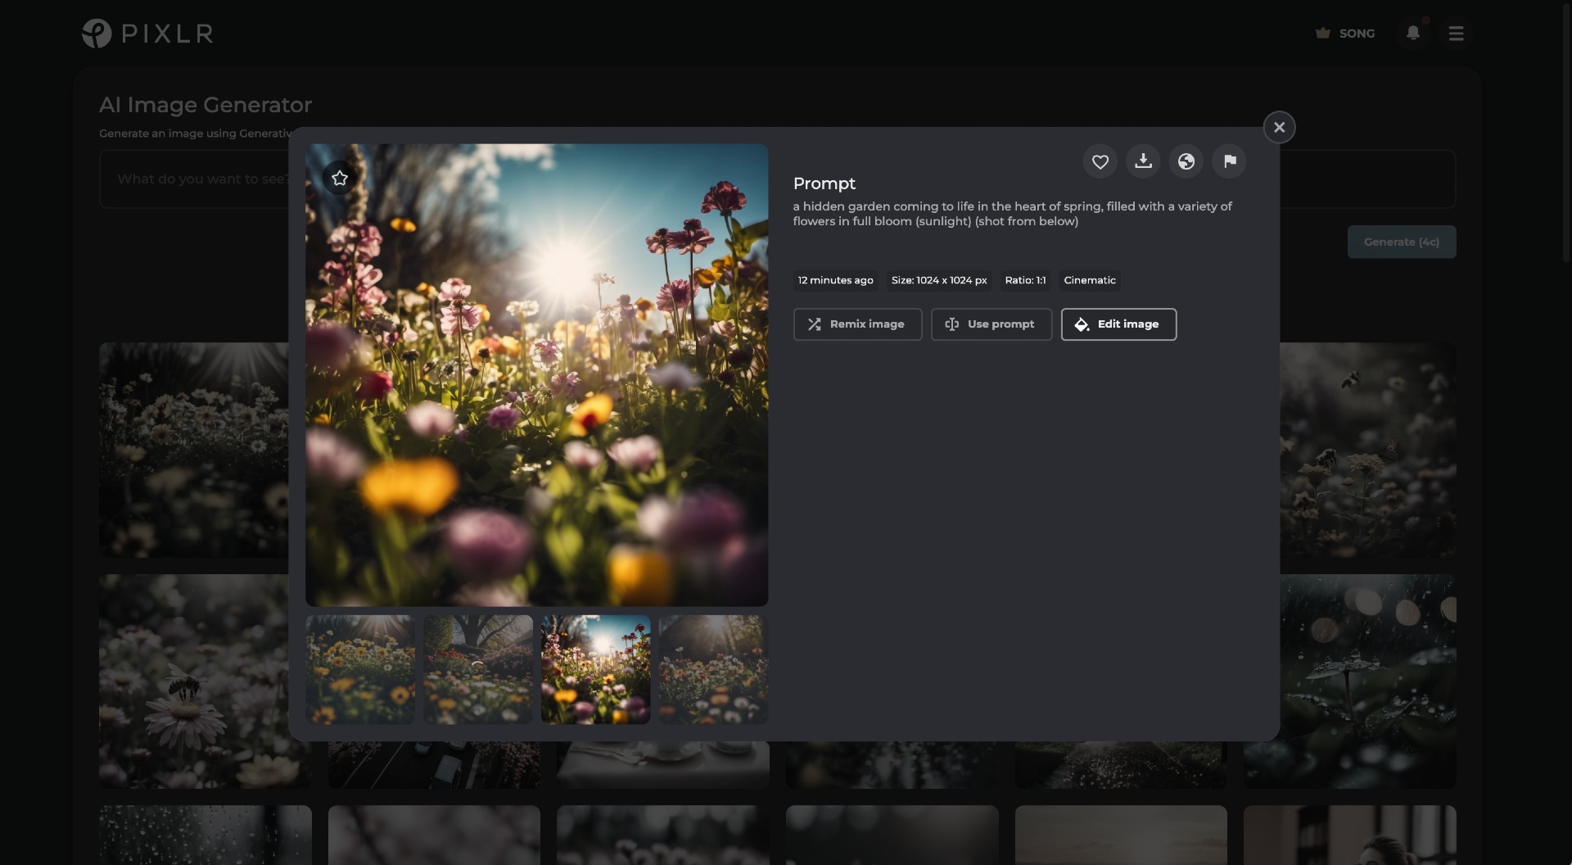Viewport: 1572px width, 865px height.
Task: Download the generated image
Action: (1143, 161)
